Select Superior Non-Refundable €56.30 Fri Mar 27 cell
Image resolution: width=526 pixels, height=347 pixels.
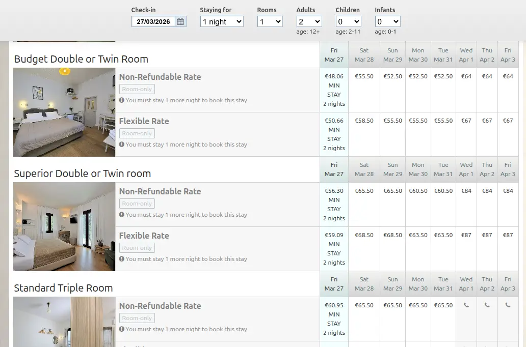coord(334,205)
